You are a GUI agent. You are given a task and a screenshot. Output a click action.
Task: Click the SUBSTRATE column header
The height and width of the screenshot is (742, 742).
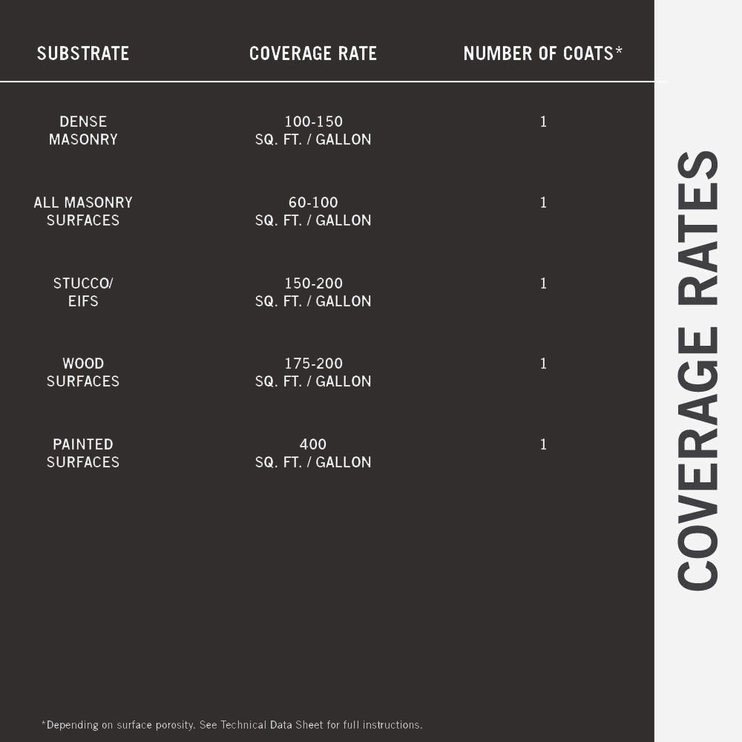tap(83, 53)
